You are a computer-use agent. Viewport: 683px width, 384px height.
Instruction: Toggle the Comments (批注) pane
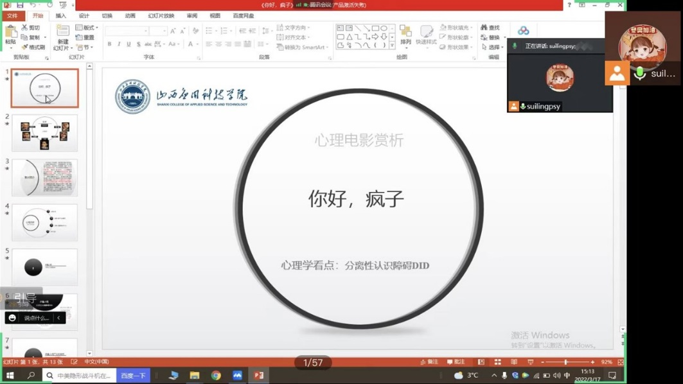click(x=456, y=362)
